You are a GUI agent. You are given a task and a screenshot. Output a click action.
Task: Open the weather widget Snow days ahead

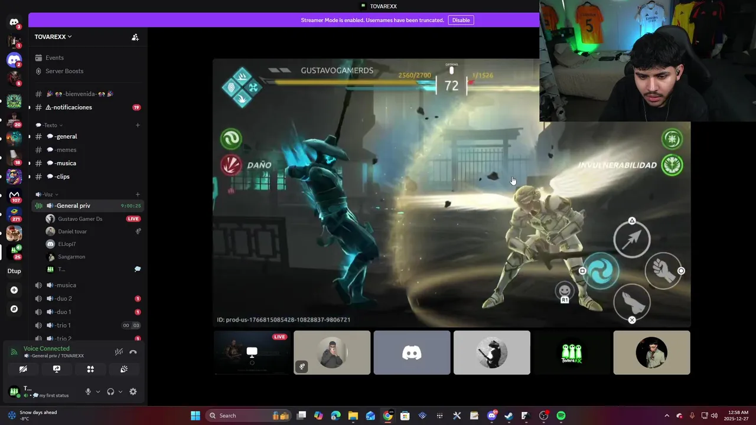tap(33, 416)
